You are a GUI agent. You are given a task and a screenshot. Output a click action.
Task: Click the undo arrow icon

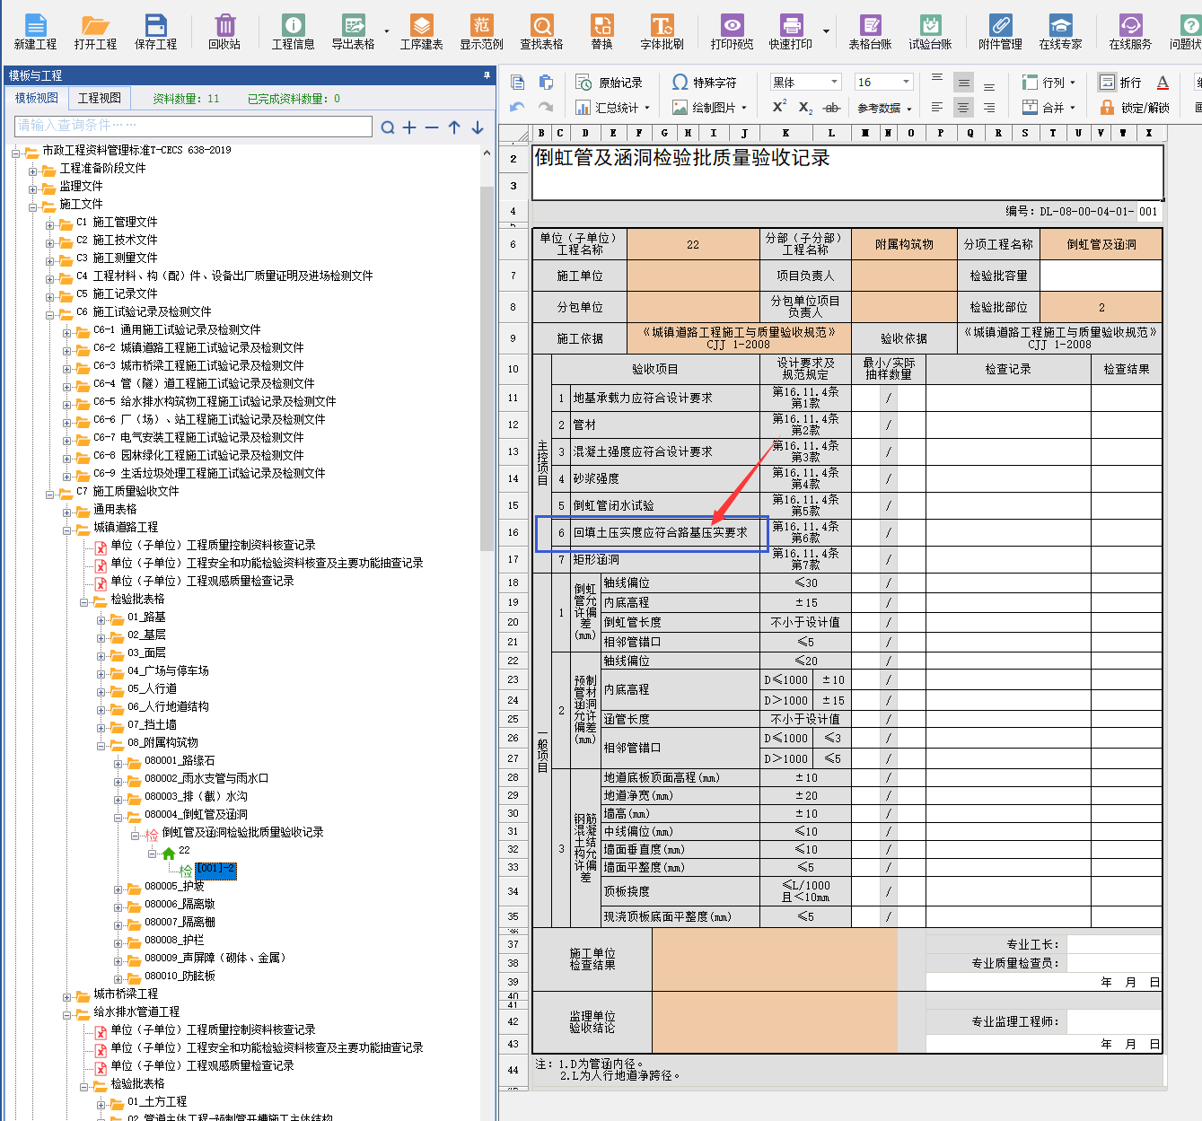pos(517,107)
